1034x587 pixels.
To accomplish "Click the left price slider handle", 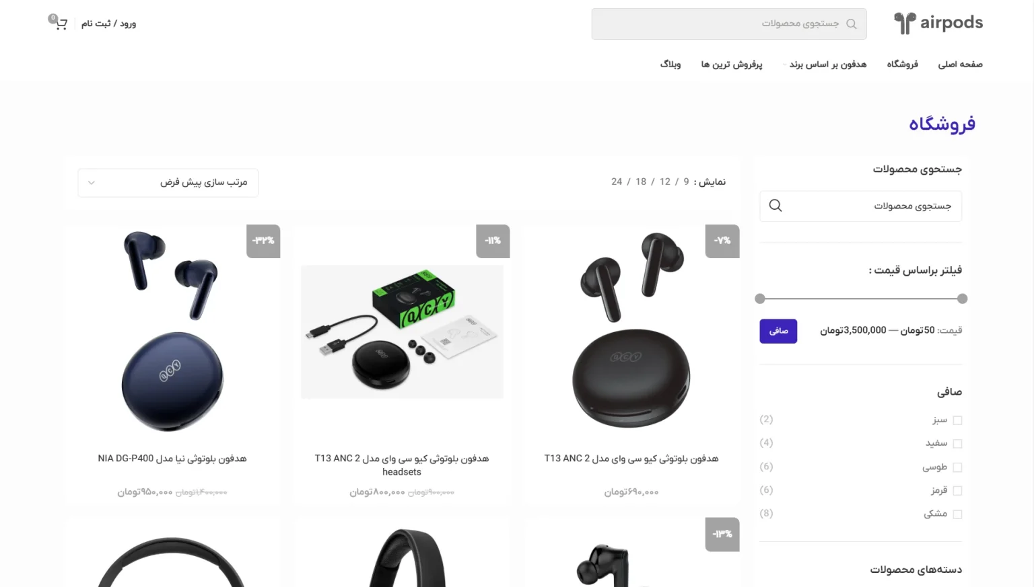I will pos(760,299).
